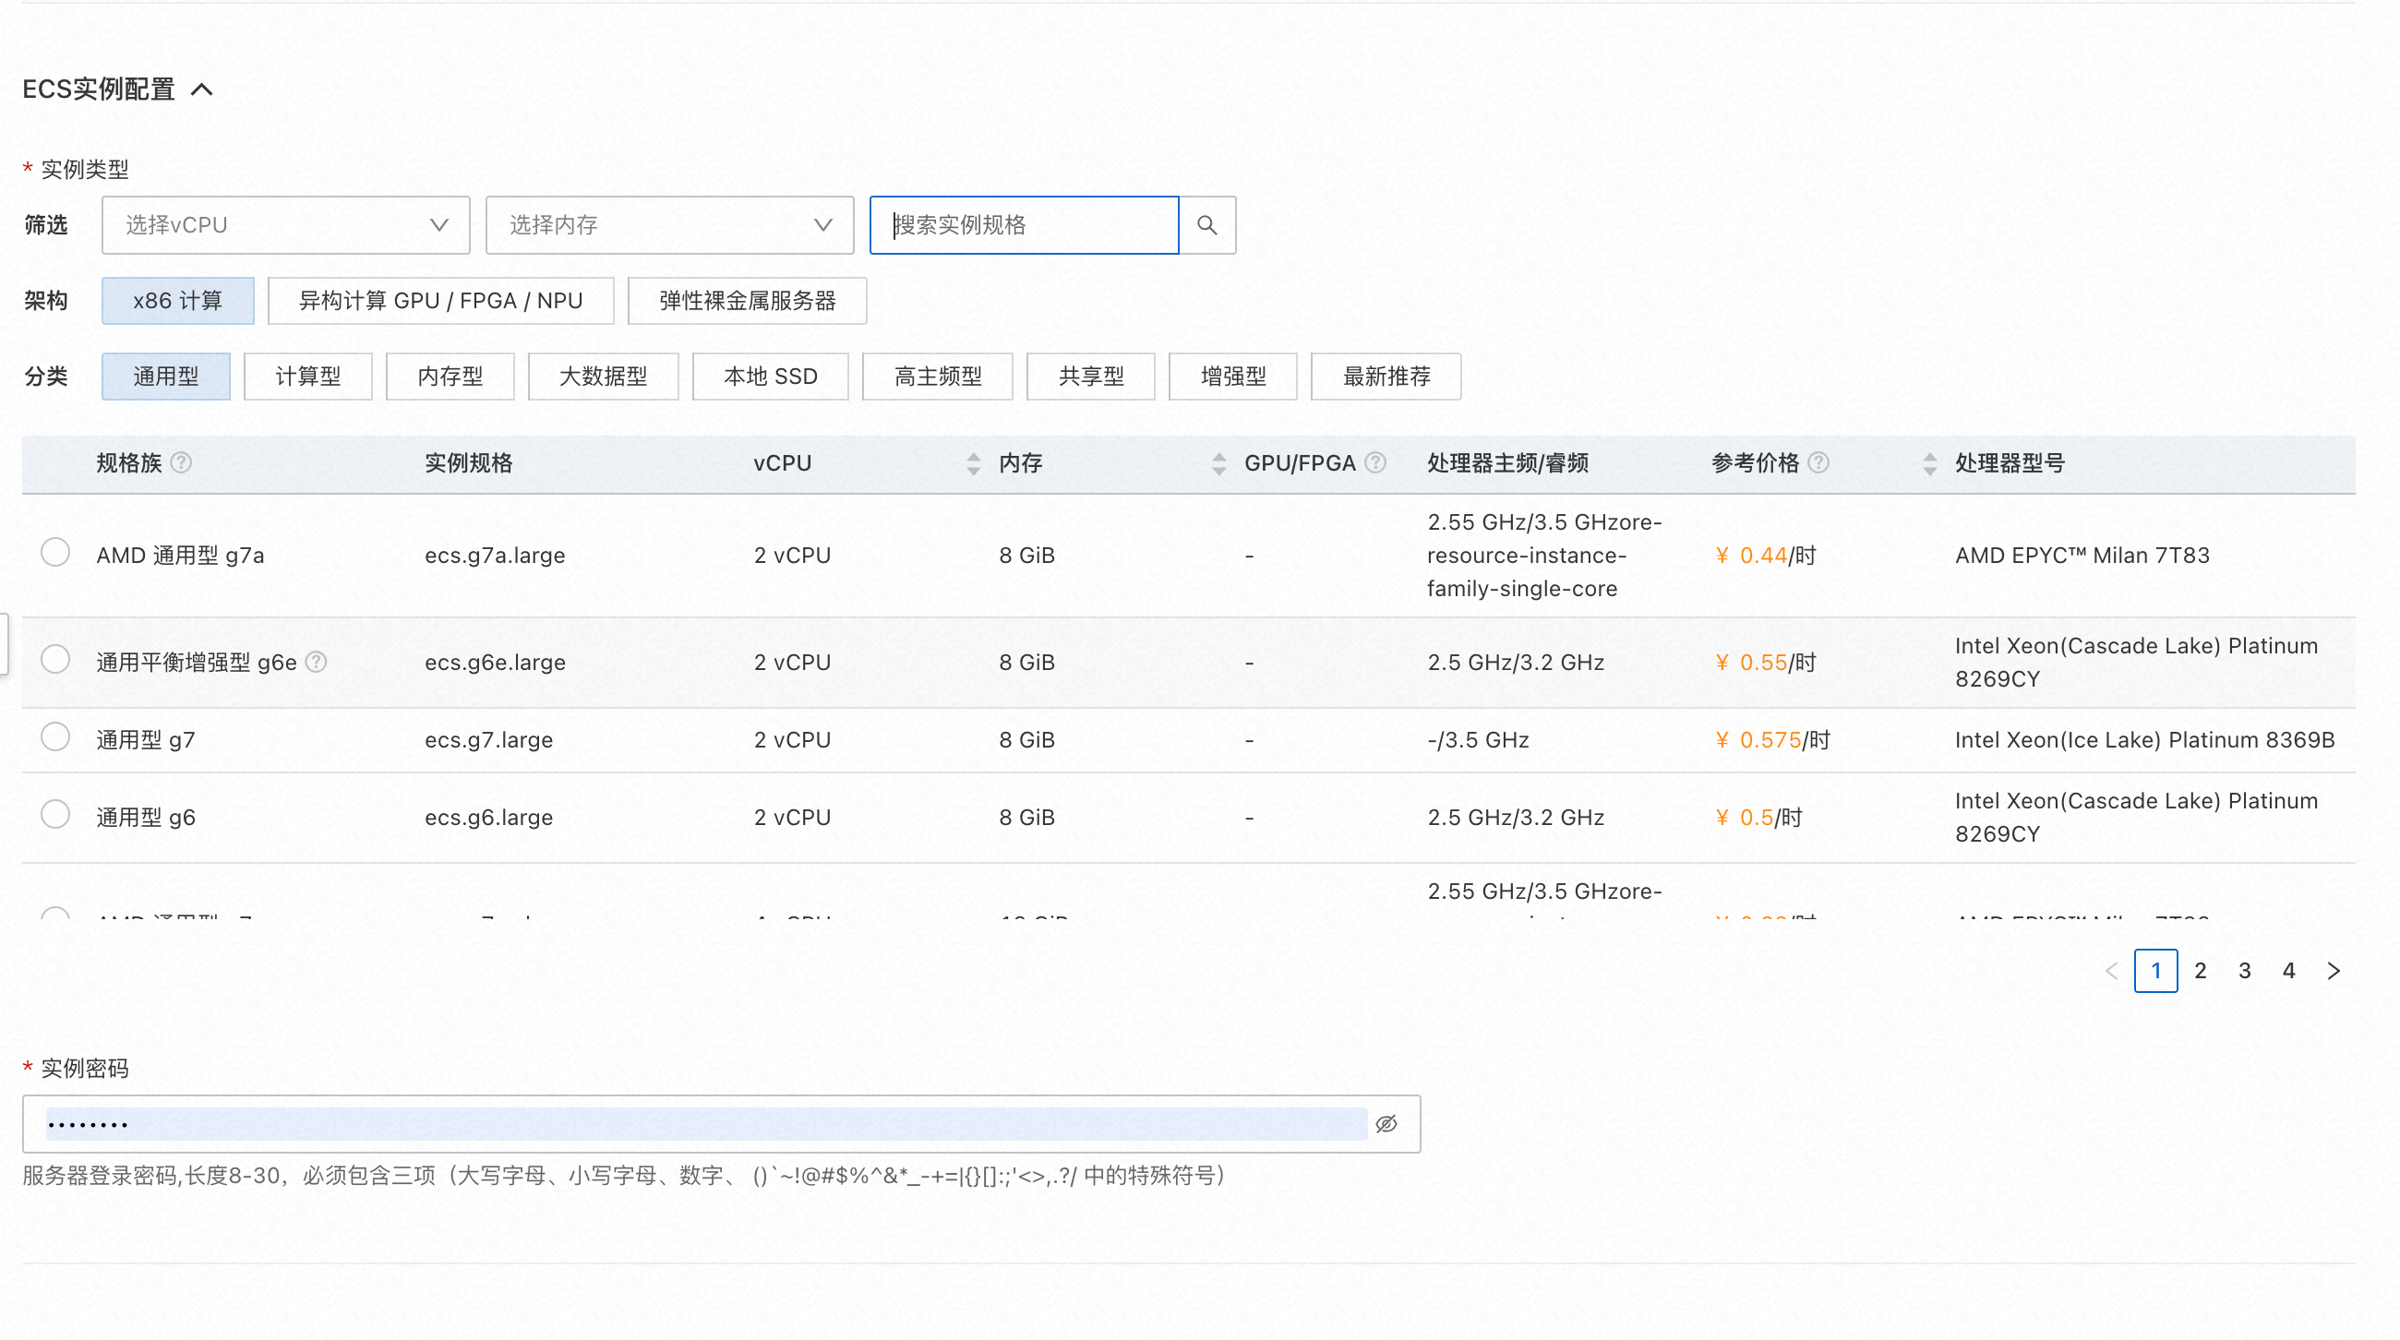This screenshot has height=1340, width=2400.
Task: Click ecs.g7.large instance spec cell
Action: point(489,739)
